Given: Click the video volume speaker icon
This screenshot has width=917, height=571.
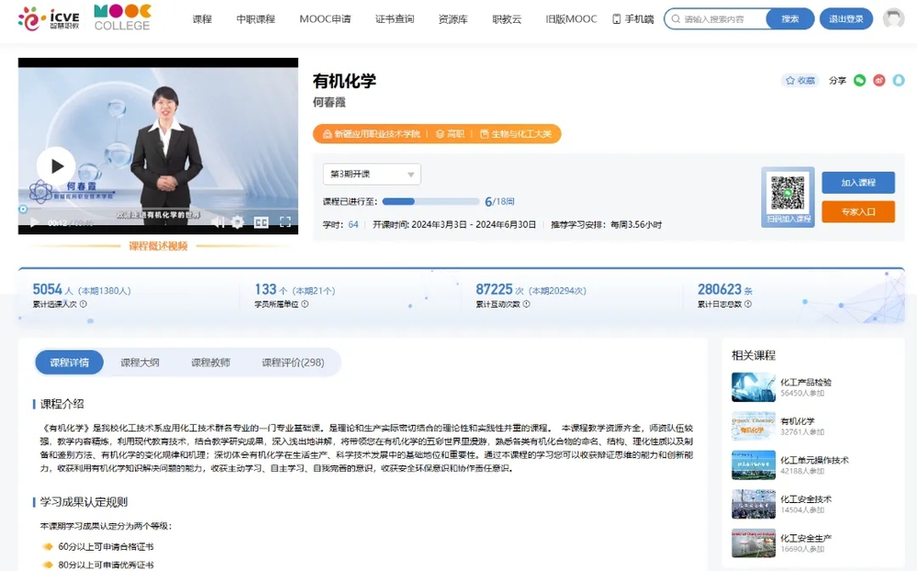Looking at the screenshot, I should click(x=218, y=222).
